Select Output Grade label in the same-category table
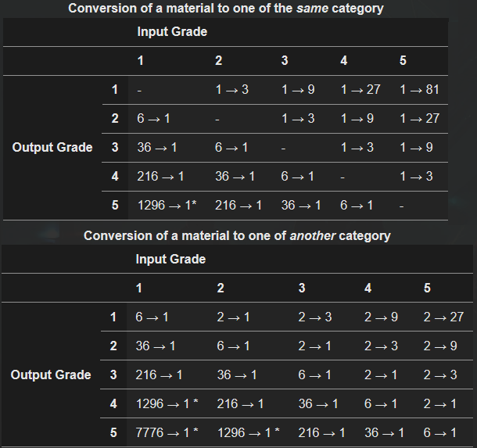Screen dimensions: 477x448 pos(52,148)
